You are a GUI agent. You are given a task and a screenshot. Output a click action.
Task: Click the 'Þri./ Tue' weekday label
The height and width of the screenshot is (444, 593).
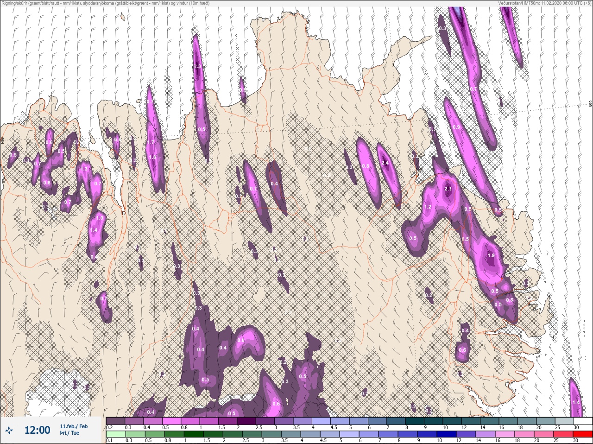click(69, 433)
